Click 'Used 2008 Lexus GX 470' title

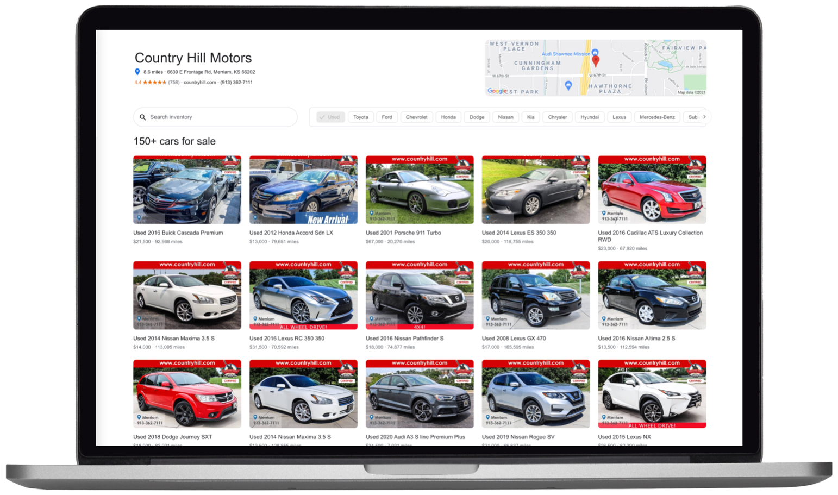tap(514, 338)
